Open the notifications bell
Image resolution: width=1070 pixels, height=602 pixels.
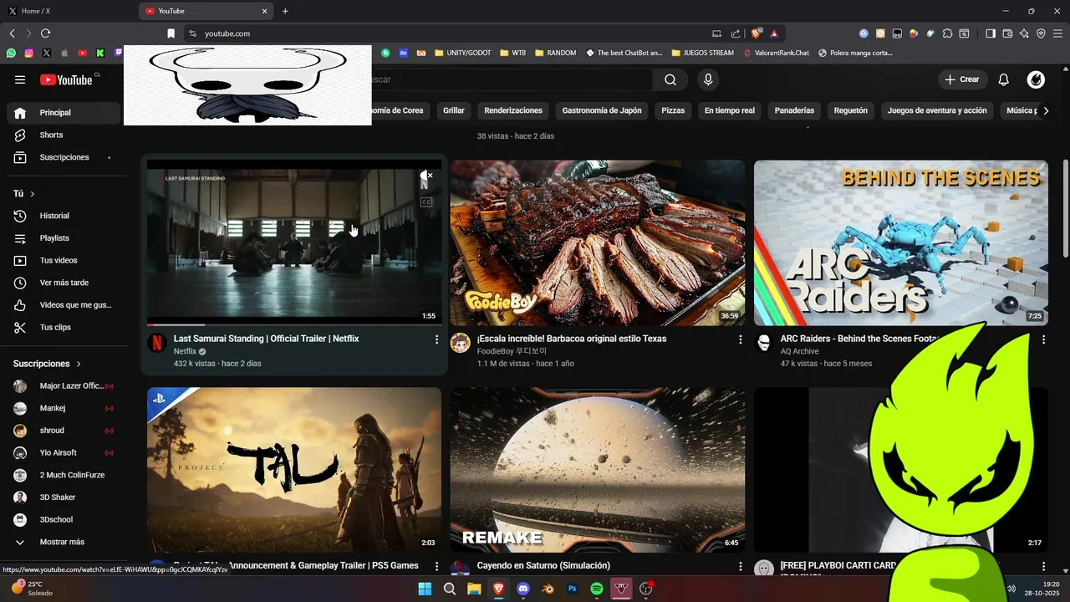1004,79
